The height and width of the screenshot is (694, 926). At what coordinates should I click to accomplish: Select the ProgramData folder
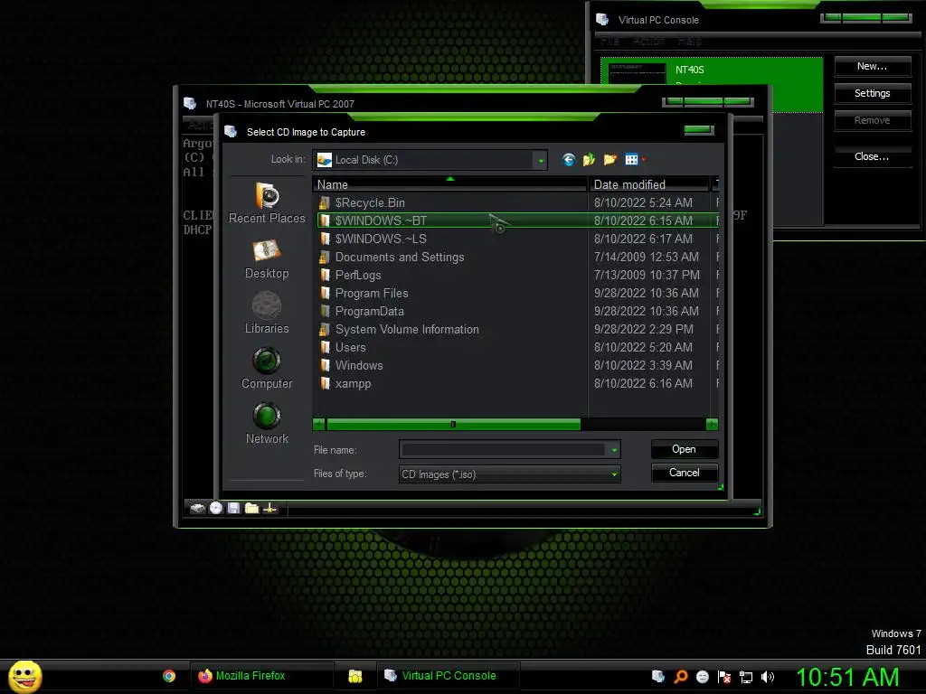pos(370,312)
